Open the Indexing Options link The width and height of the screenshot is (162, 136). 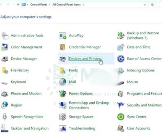click(141, 70)
